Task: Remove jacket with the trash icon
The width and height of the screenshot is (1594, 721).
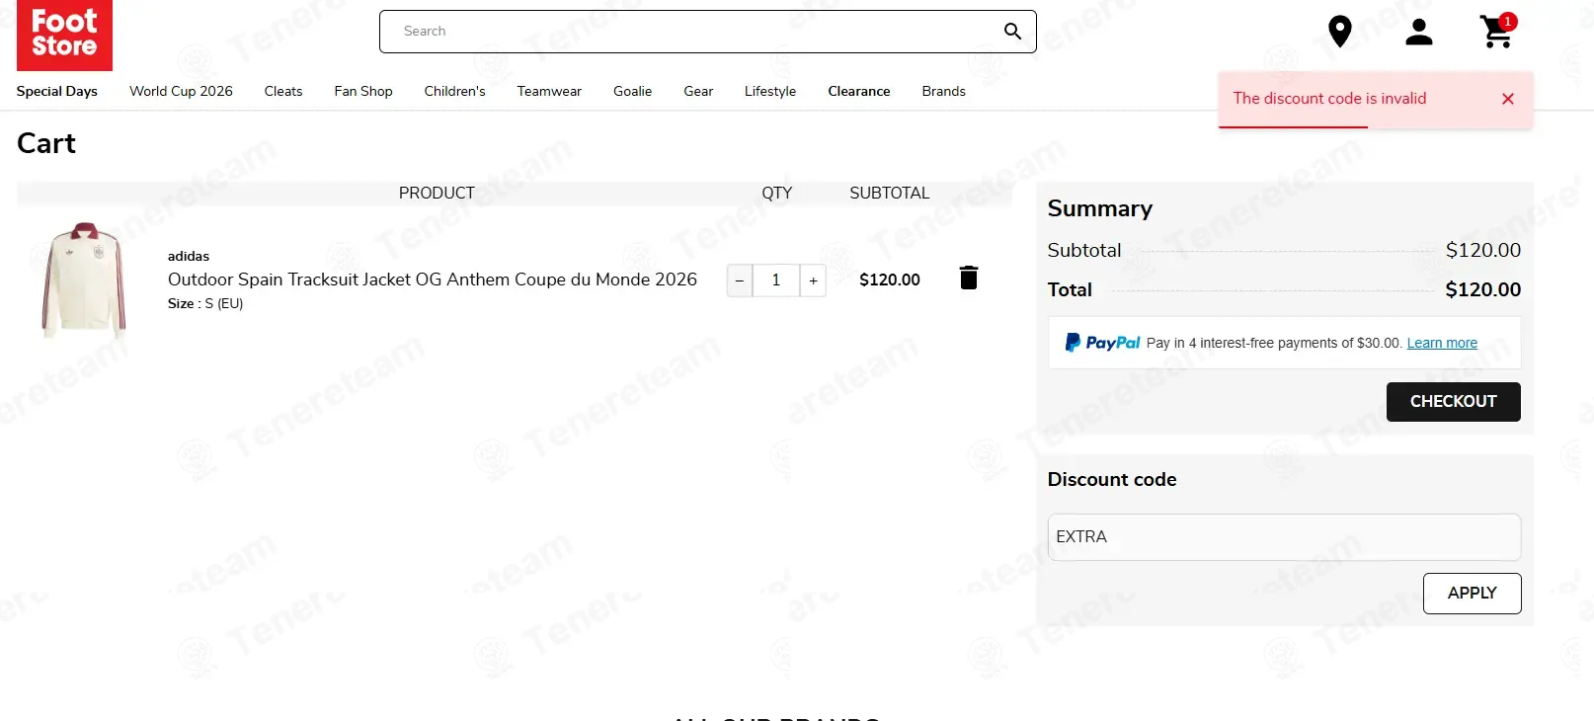Action: point(969,278)
